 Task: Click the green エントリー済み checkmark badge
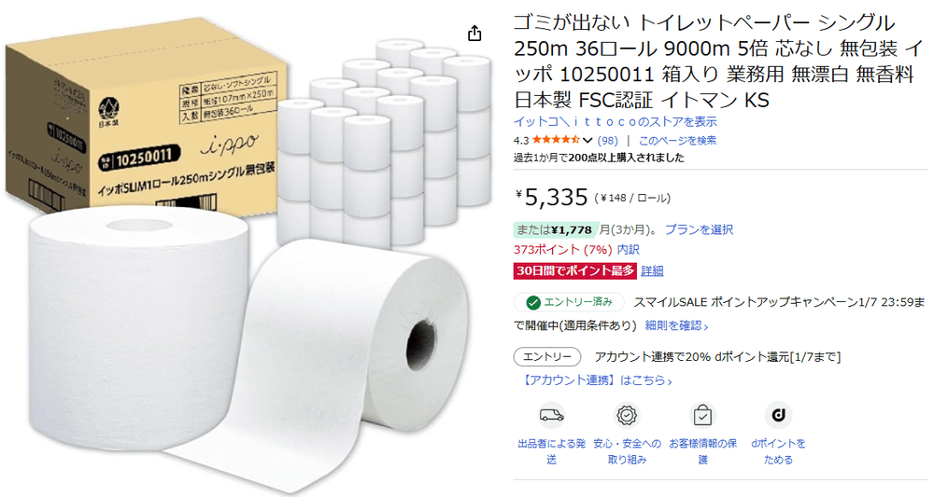point(569,302)
